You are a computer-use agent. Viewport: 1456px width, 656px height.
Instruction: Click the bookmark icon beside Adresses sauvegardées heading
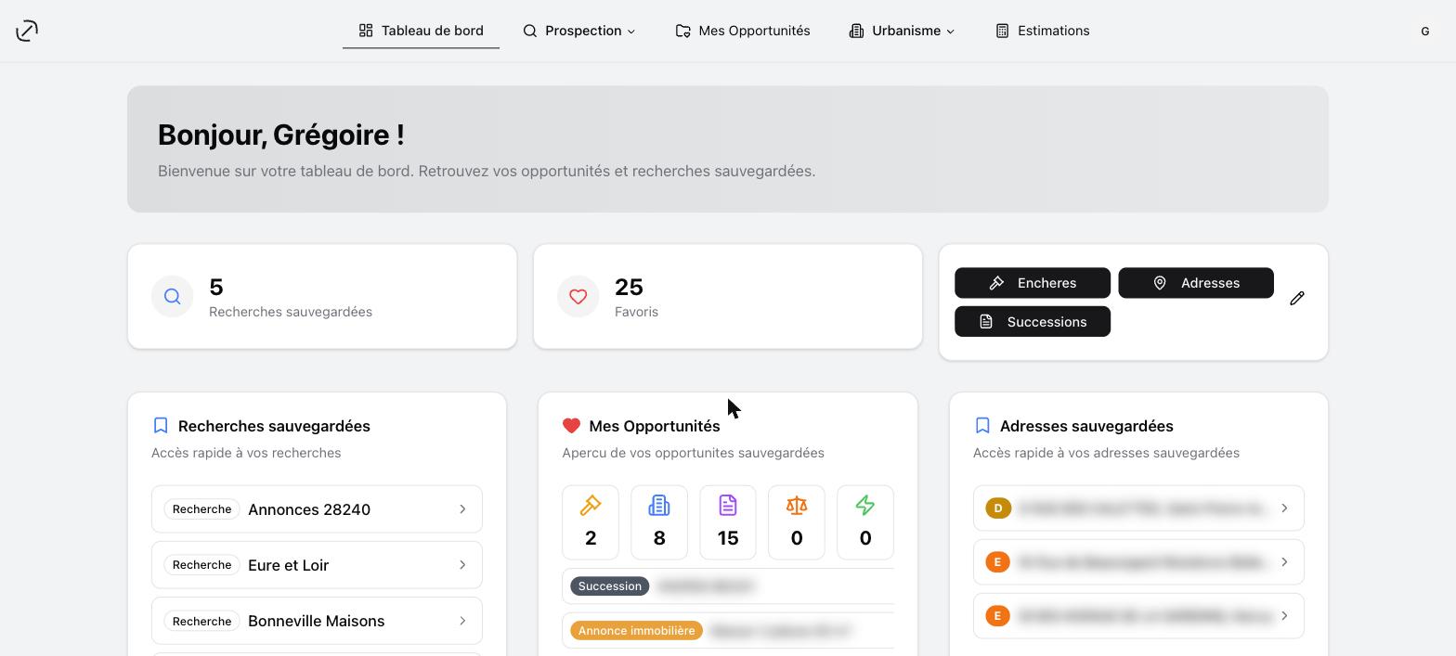point(982,425)
